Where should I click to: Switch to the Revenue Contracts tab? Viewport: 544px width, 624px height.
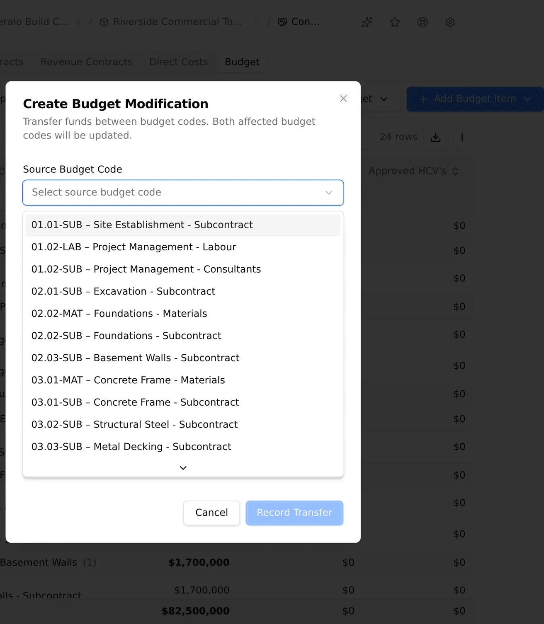click(x=86, y=62)
